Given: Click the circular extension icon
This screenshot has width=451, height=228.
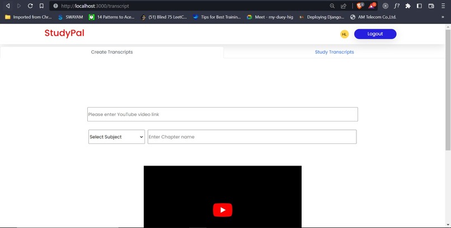Looking at the screenshot, I should (x=386, y=6).
